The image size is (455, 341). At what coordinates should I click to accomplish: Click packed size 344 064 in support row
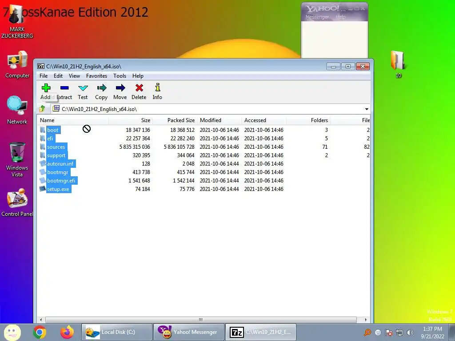coord(186,155)
